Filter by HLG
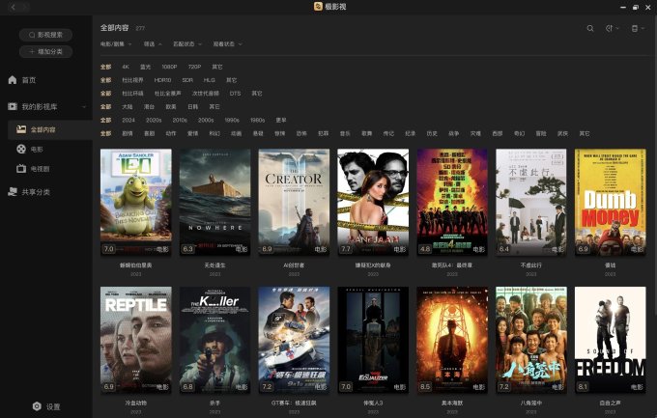 pyautogui.click(x=209, y=80)
